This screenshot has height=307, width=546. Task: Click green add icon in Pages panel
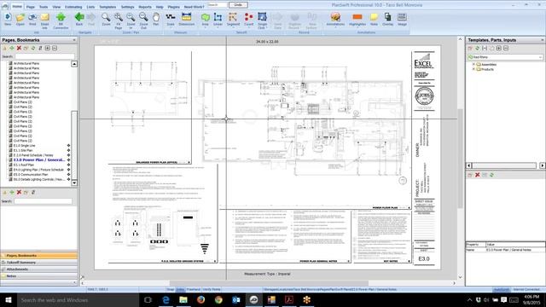point(12,48)
